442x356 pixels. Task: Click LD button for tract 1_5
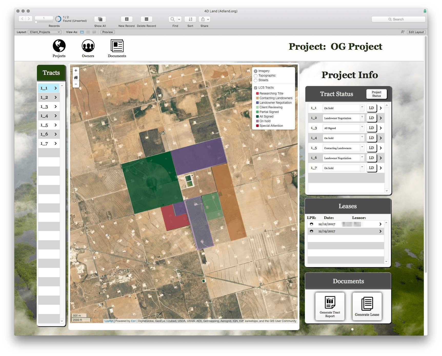pos(371,148)
